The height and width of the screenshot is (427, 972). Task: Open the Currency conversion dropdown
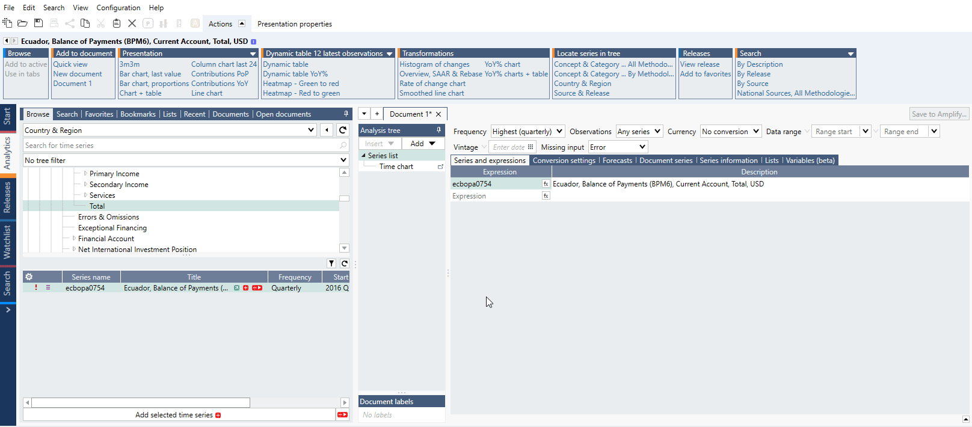(731, 132)
